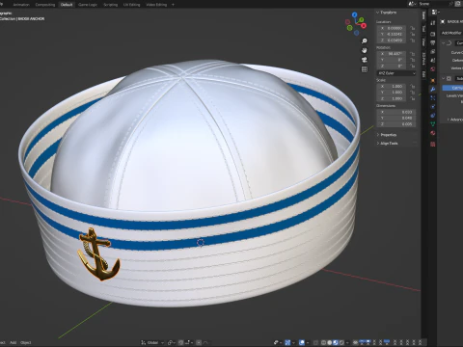Open the Object Constraints properties tab icon

433,116
